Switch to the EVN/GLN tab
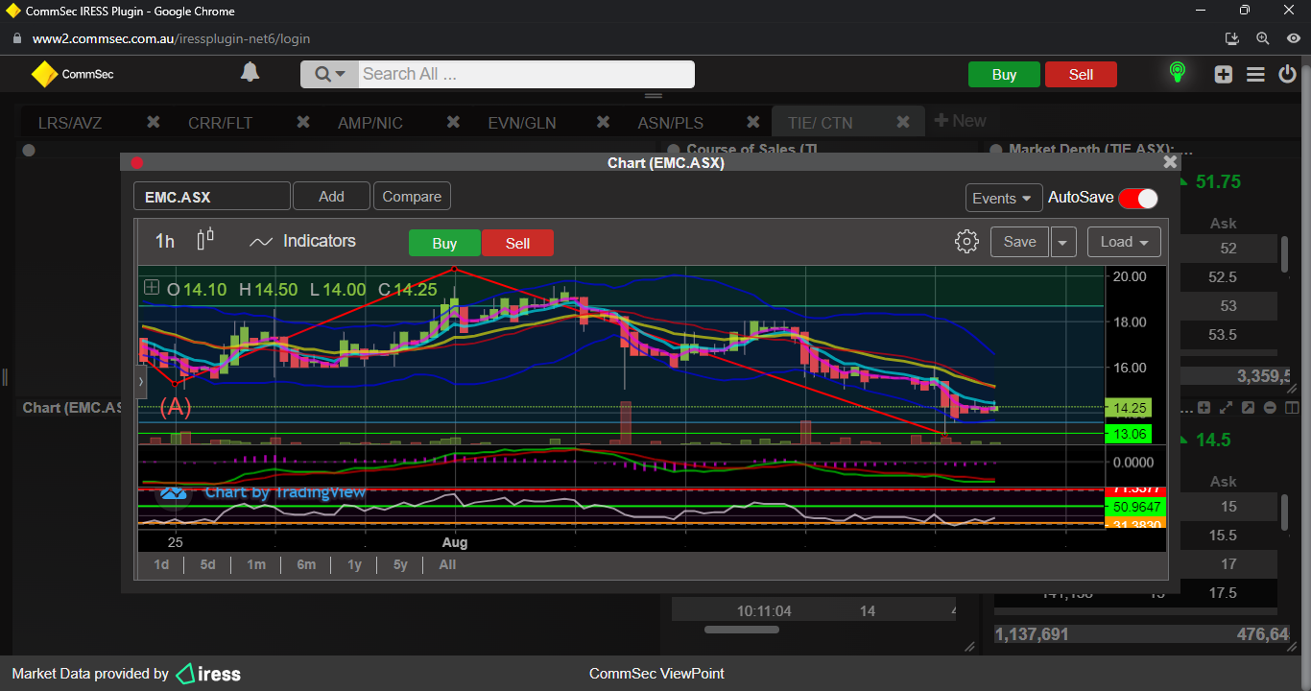This screenshot has height=691, width=1311. tap(521, 123)
